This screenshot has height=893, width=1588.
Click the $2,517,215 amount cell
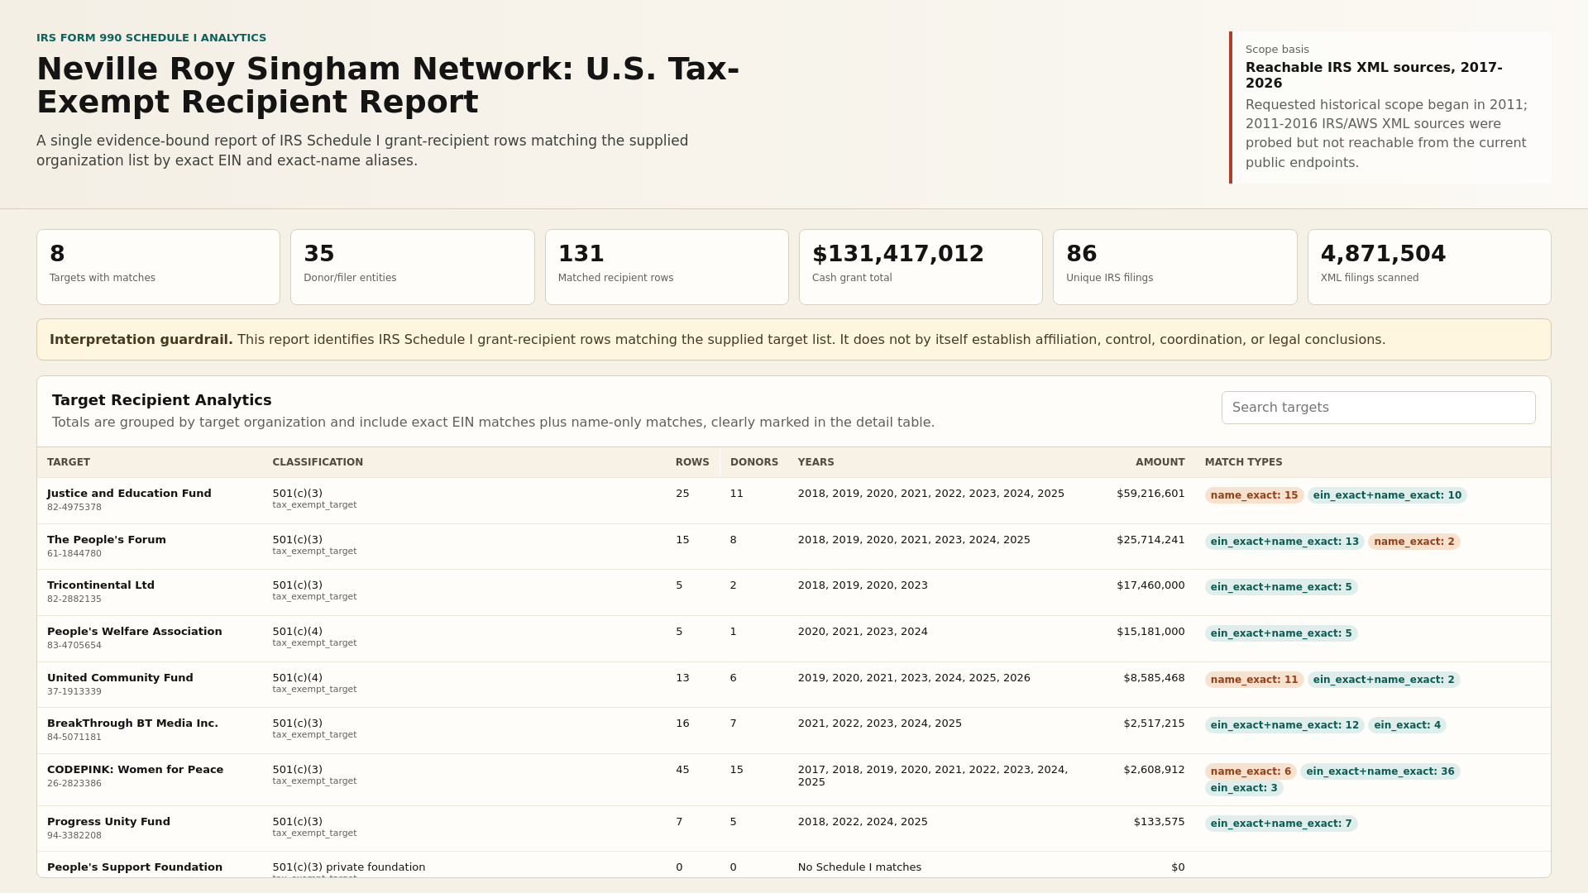(x=1154, y=723)
